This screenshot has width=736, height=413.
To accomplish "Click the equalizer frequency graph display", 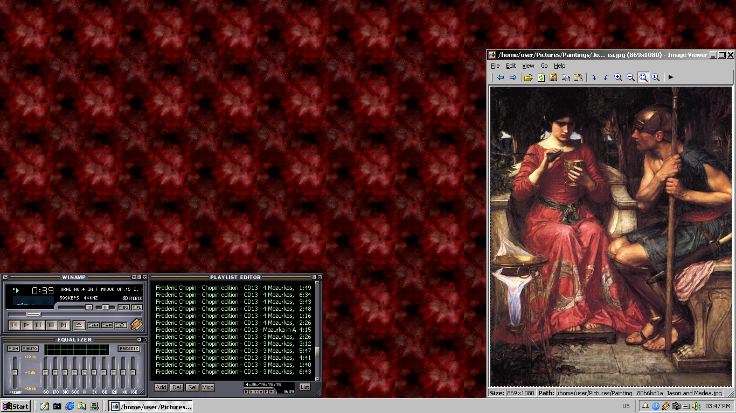I will (x=77, y=350).
